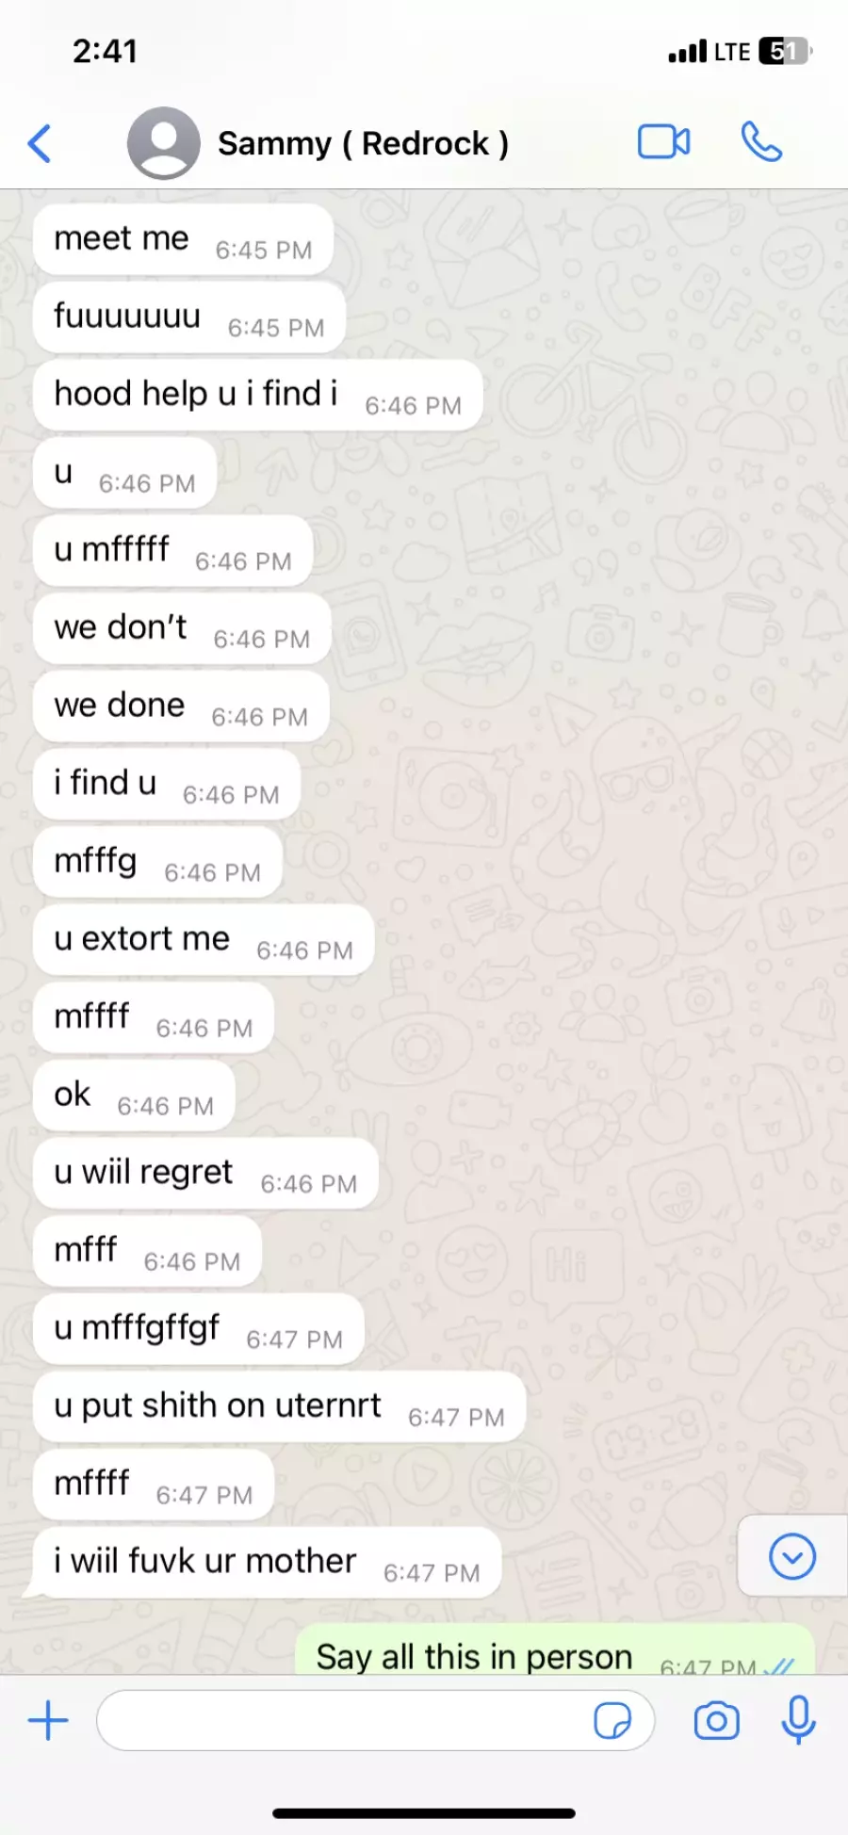This screenshot has width=848, height=1835.
Task: Tap the battery indicator in status bar
Action: pos(784,51)
